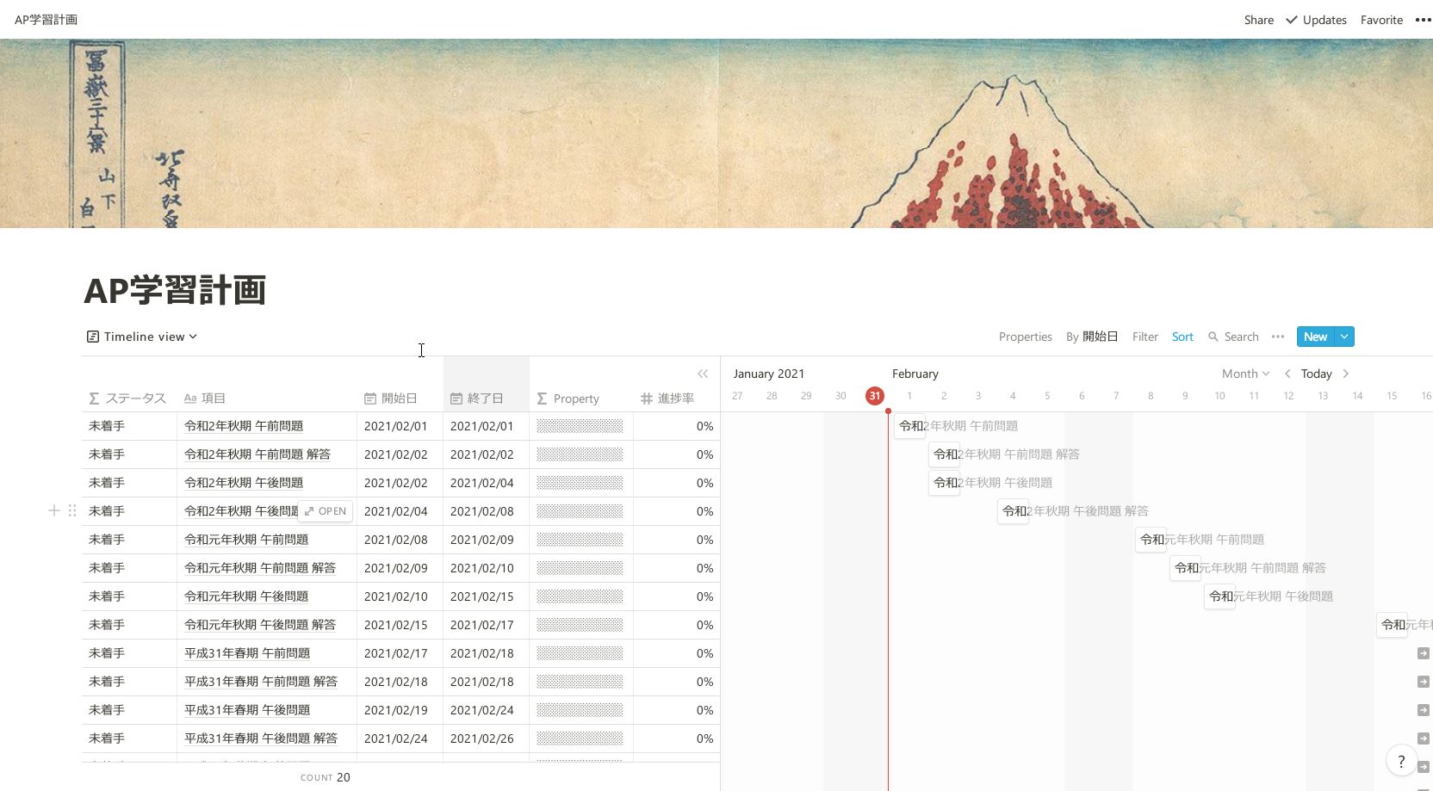This screenshot has height=791, width=1433.
Task: Click progress bar in 令和元年秋期 午前問題 row
Action: [x=580, y=540]
